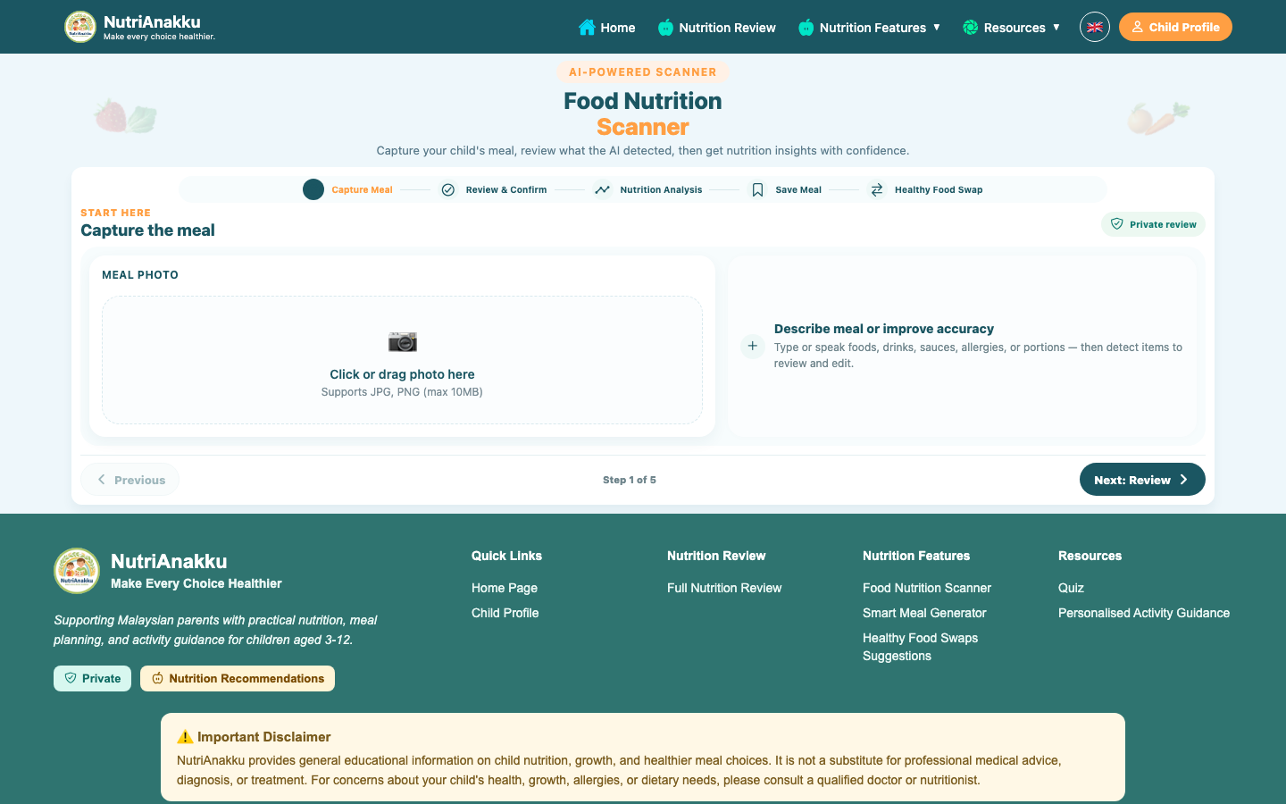Click the Previous button
The height and width of the screenshot is (804, 1286).
pos(130,480)
